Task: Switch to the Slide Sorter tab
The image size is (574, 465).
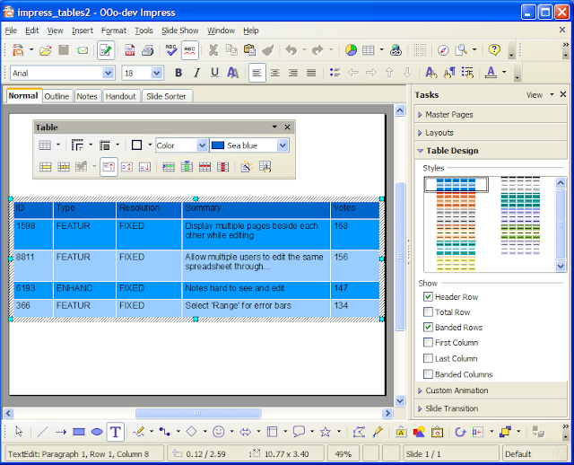Action: pyautogui.click(x=166, y=96)
